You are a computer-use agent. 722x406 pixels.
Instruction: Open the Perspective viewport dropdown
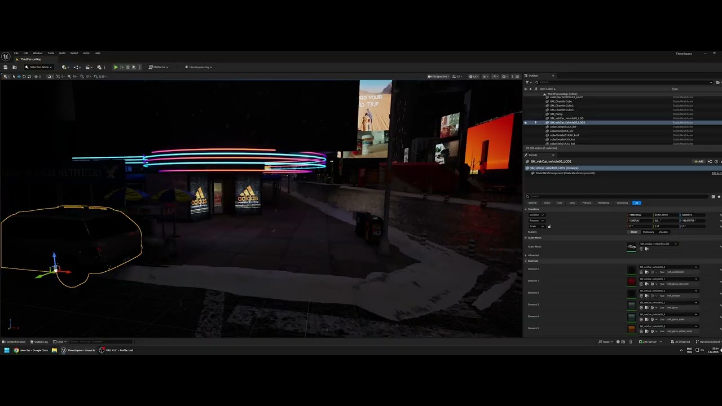click(438, 76)
